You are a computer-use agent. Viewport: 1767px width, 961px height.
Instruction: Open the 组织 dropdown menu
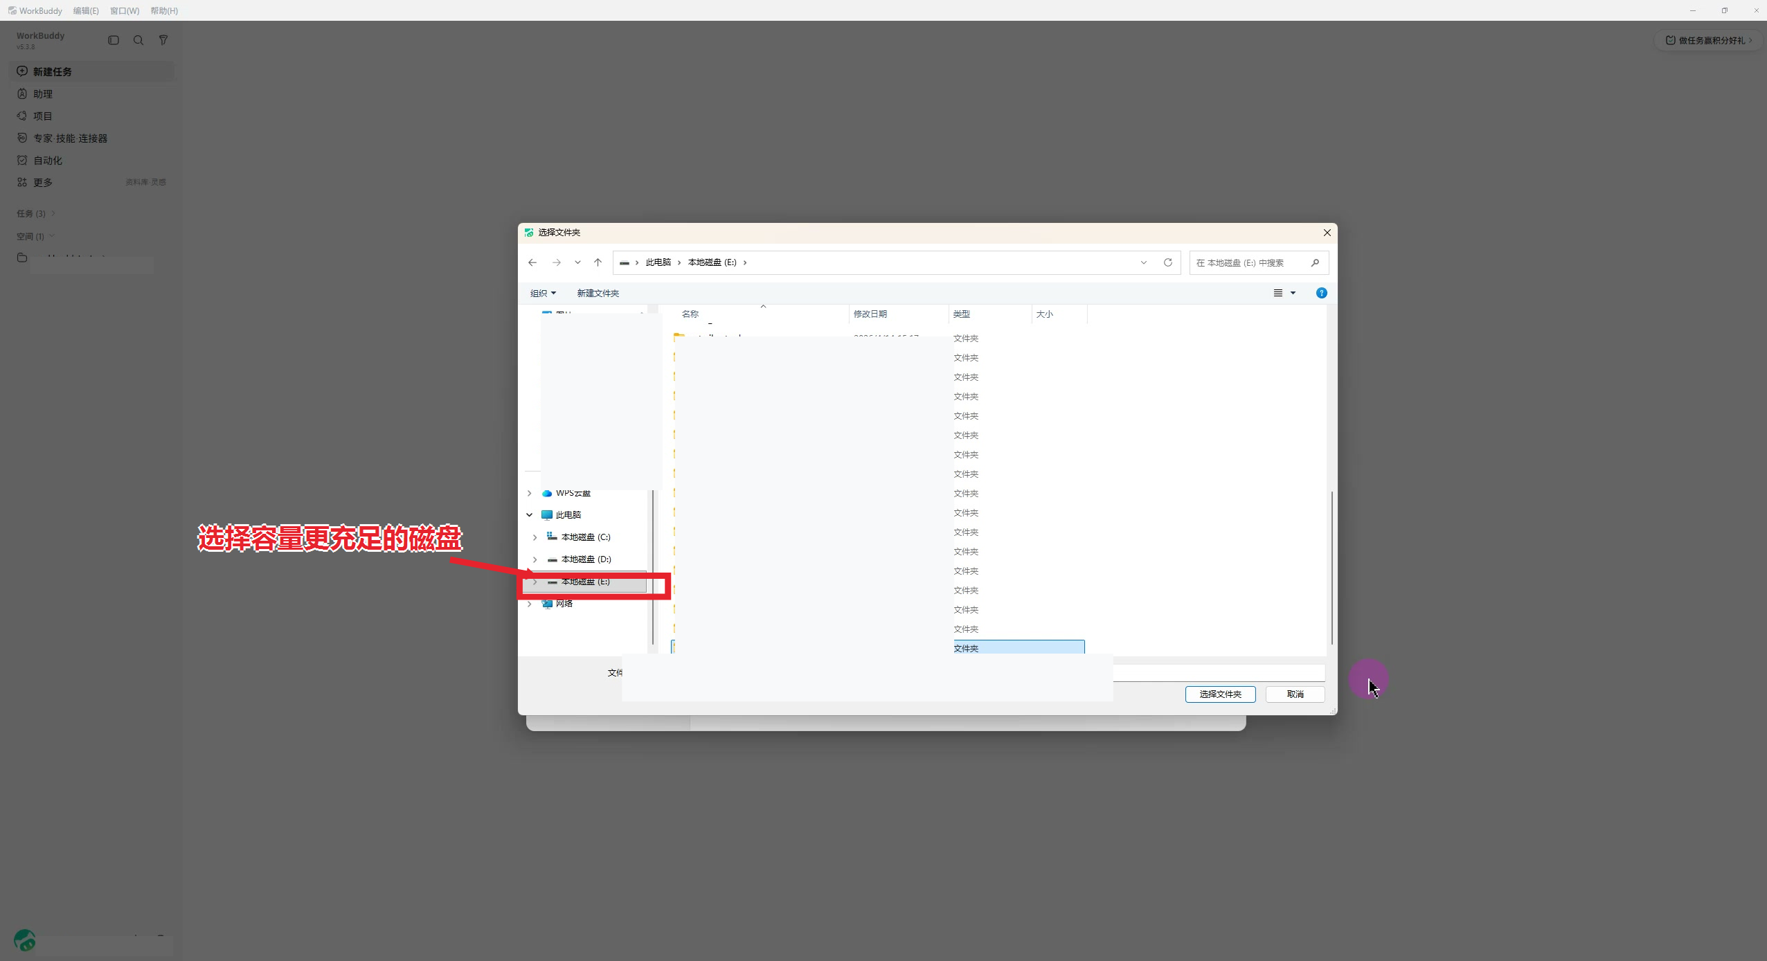point(543,293)
